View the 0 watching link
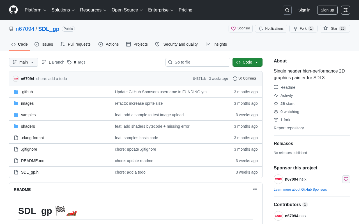 pos(286,112)
